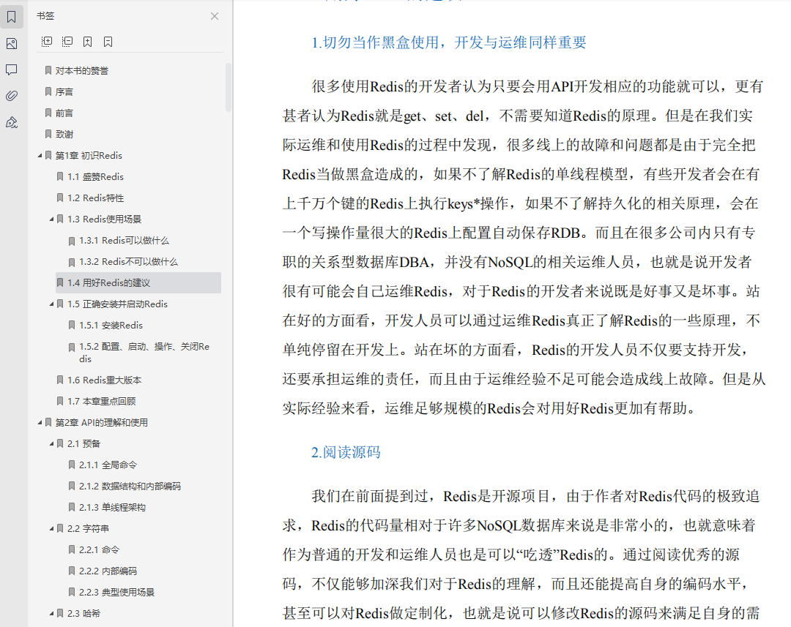Open bookmark 2.2.2 内部编码
This screenshot has height=627, width=791.
click(108, 571)
